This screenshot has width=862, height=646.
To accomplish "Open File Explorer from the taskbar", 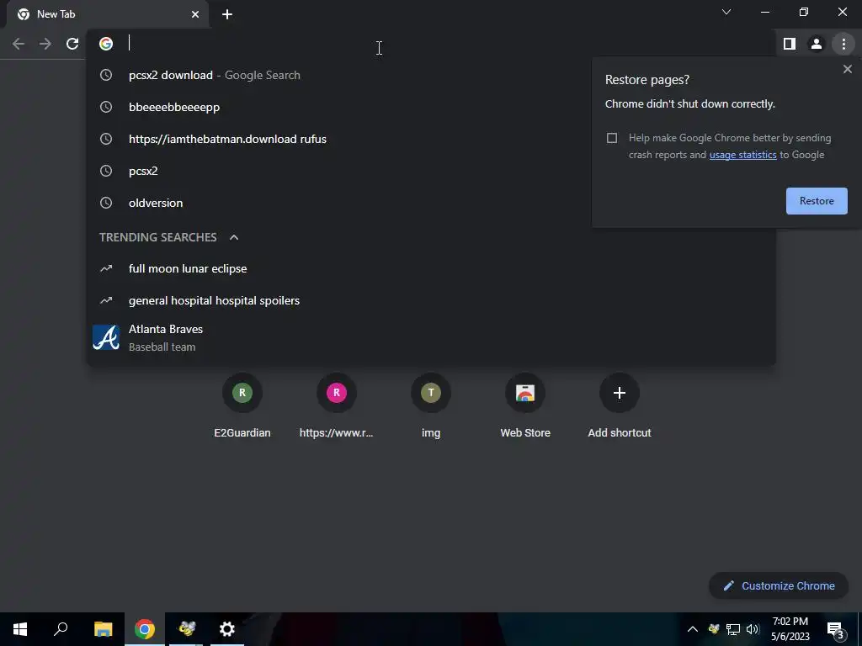I will [x=103, y=629].
